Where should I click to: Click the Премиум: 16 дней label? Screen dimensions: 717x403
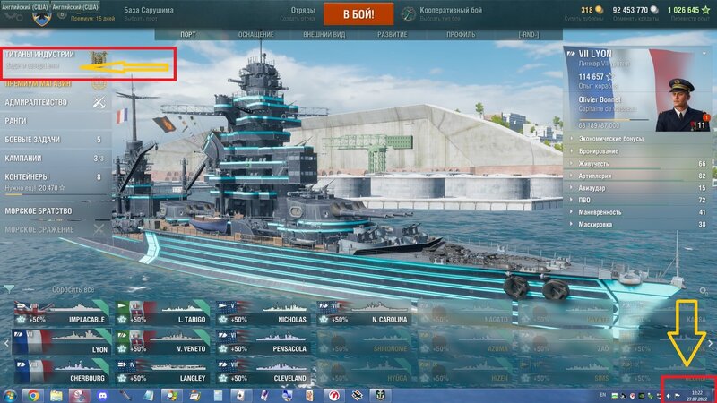(x=93, y=19)
